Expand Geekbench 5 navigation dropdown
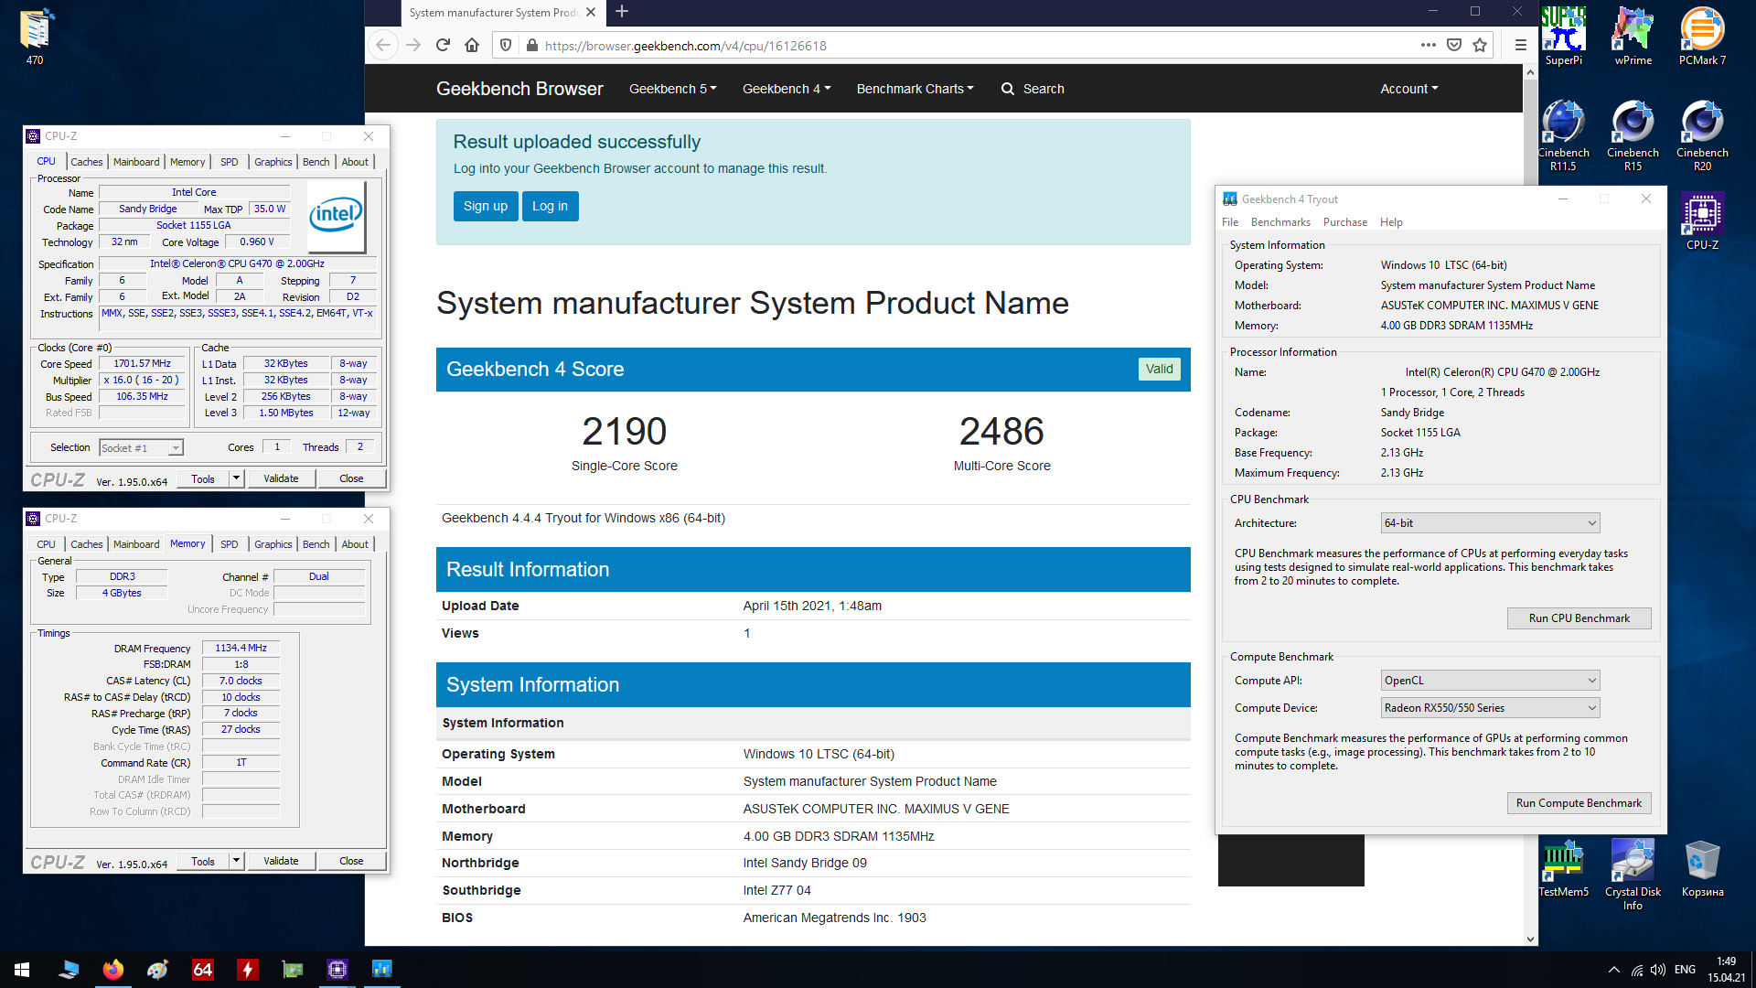The image size is (1756, 988). click(x=672, y=89)
